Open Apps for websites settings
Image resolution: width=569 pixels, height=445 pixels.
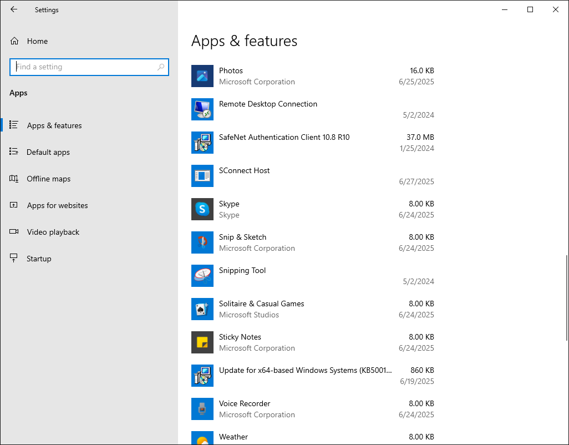coord(89,205)
